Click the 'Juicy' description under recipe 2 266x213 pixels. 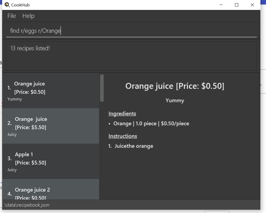[x=12, y=134]
